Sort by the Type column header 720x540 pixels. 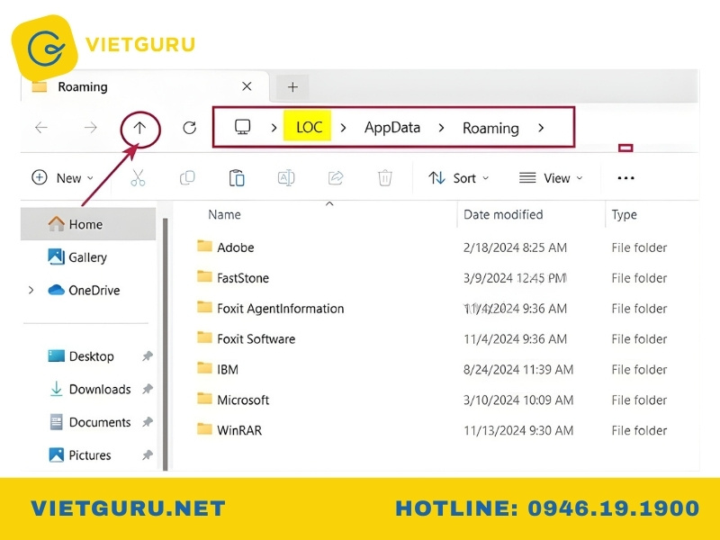tap(624, 215)
